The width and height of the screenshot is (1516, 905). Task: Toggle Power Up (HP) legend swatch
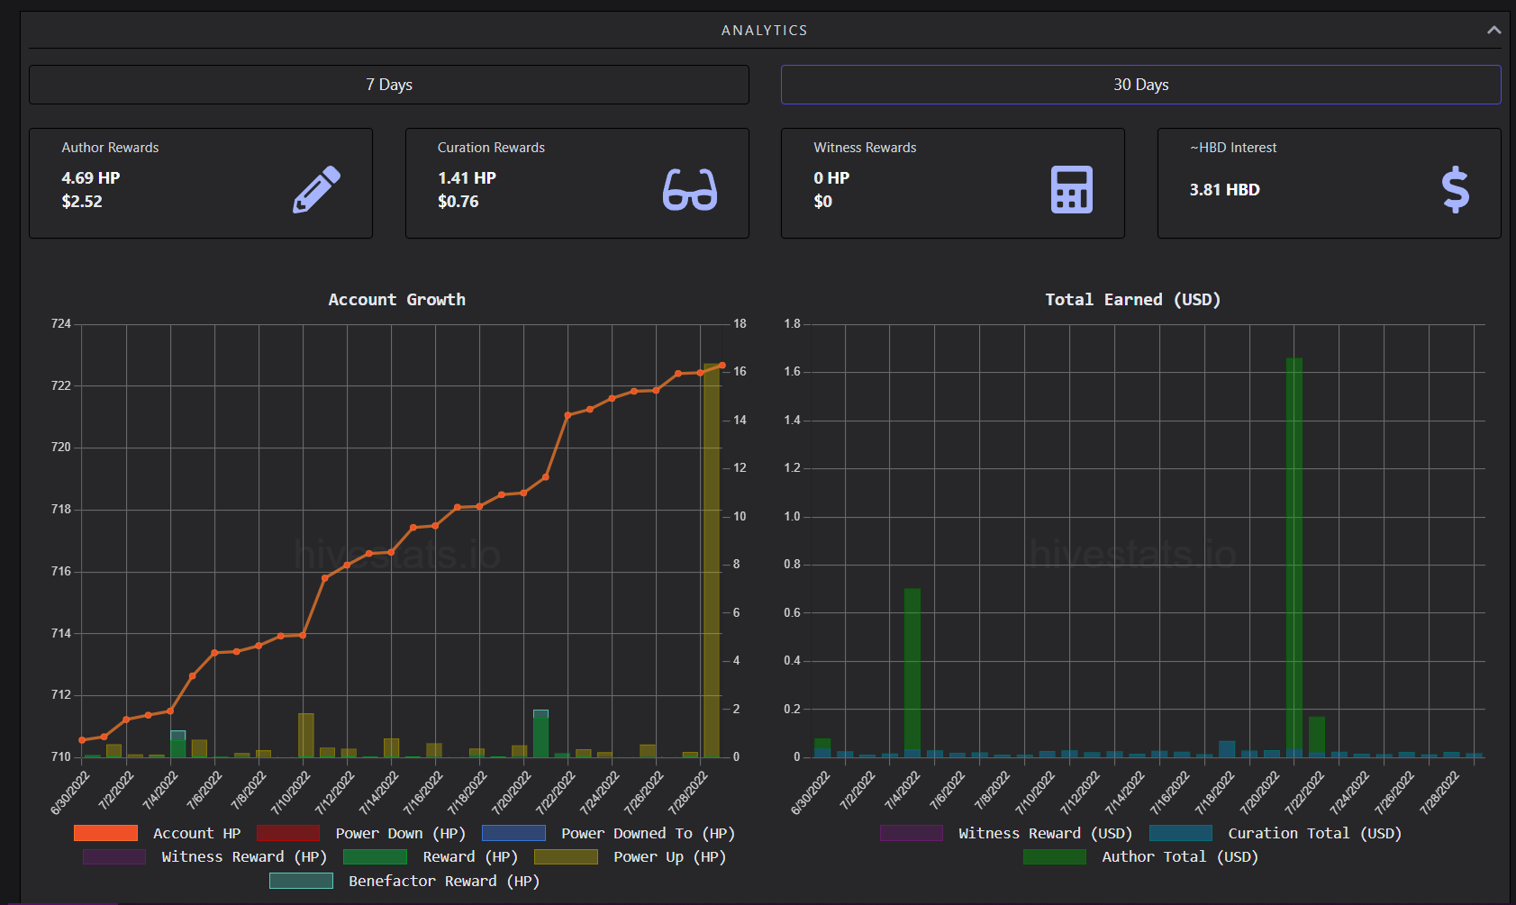[x=566, y=856]
